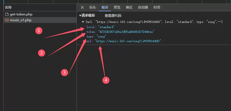Select the level "standard" value
Screen dimensions: 231x111
click(x=106, y=27)
